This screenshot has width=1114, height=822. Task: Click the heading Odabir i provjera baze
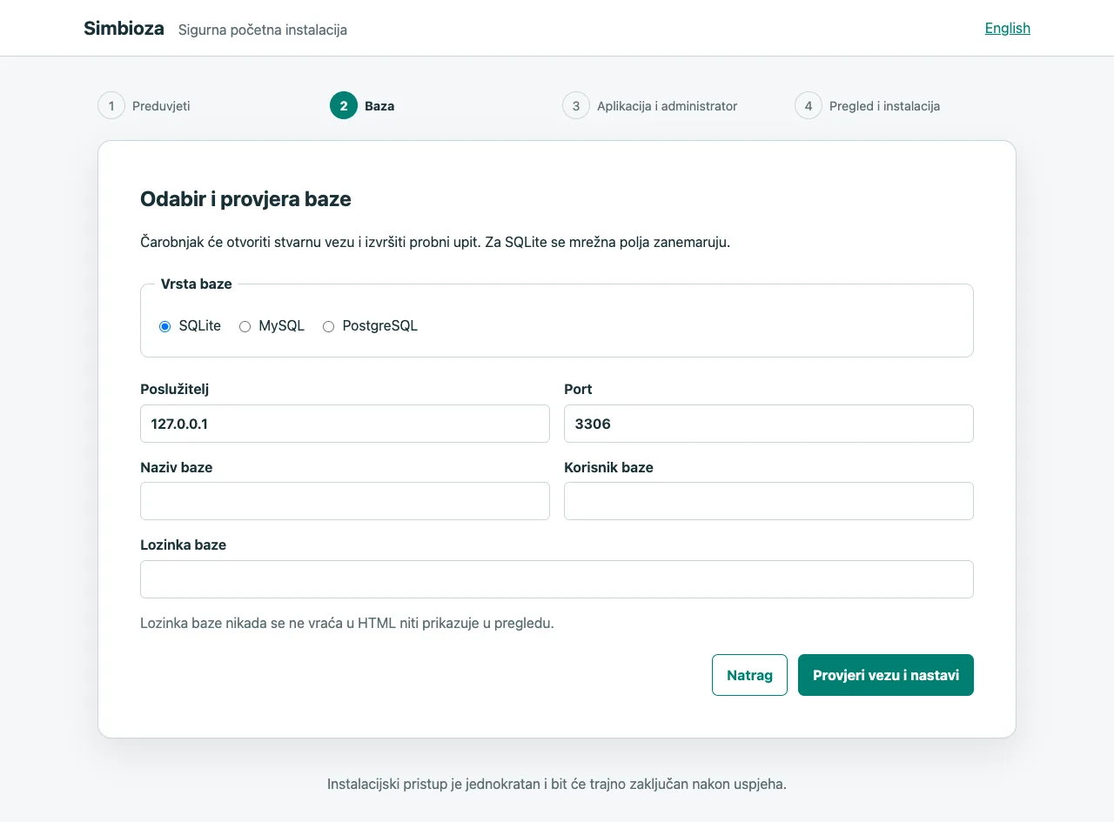click(x=245, y=199)
